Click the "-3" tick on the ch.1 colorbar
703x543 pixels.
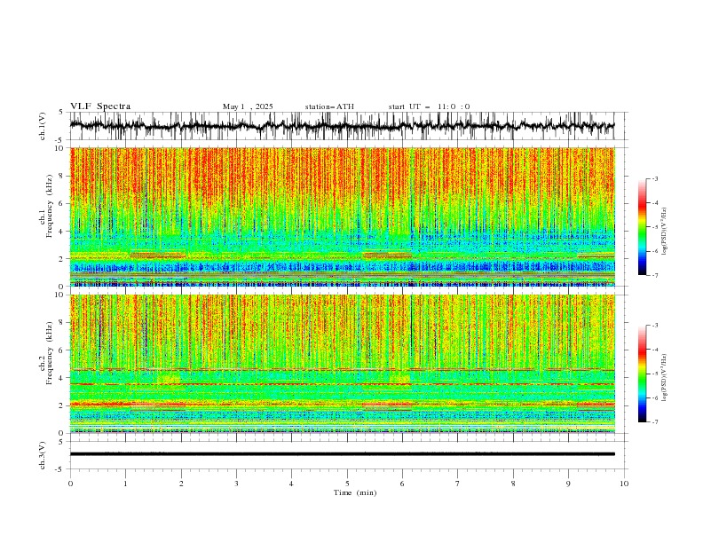click(x=655, y=178)
